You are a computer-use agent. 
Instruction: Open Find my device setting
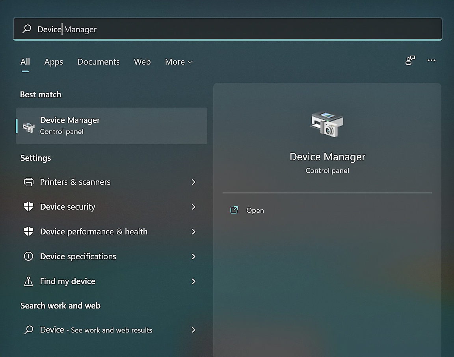click(x=112, y=281)
